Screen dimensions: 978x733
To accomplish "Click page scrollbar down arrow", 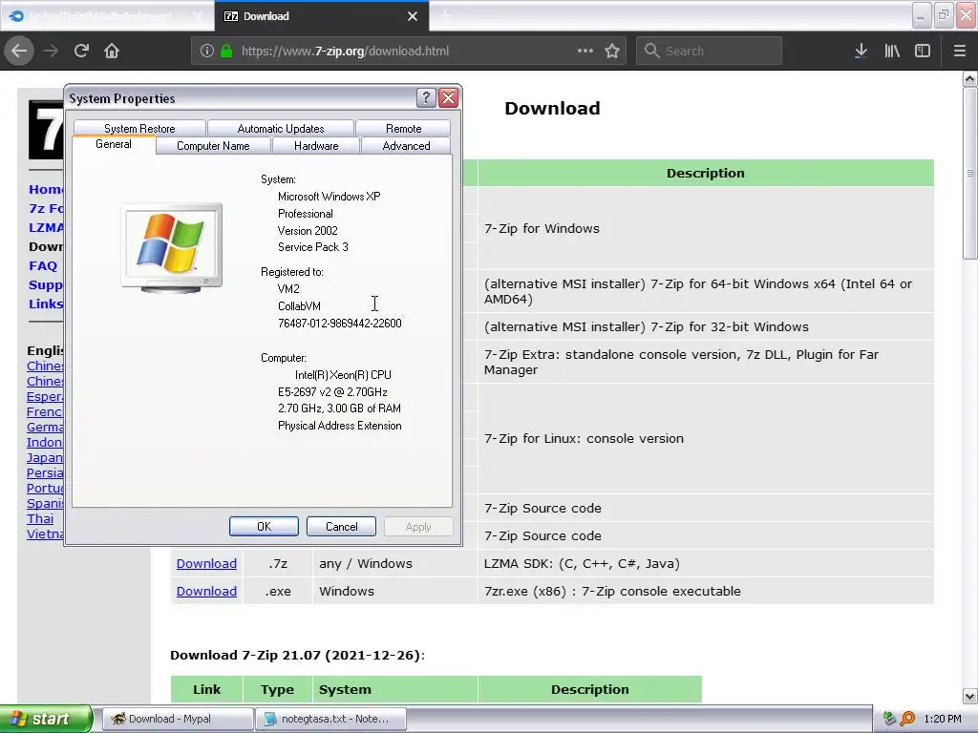I will tap(969, 696).
